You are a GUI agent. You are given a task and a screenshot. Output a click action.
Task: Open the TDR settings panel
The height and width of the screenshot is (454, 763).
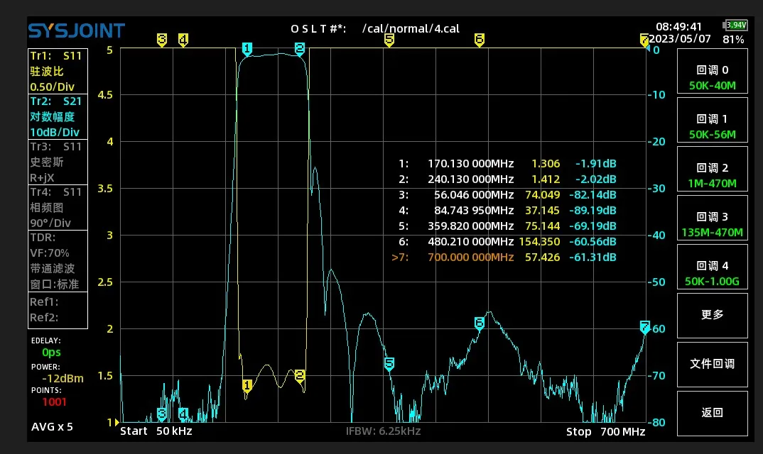point(58,261)
